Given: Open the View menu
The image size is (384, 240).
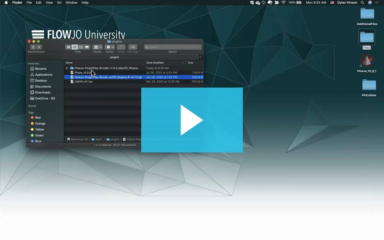Looking at the screenshot, I should (49, 2).
